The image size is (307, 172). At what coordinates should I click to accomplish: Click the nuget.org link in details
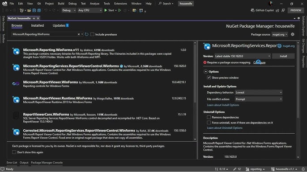pyautogui.click(x=289, y=46)
